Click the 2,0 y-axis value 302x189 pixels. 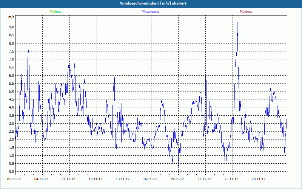12,139
